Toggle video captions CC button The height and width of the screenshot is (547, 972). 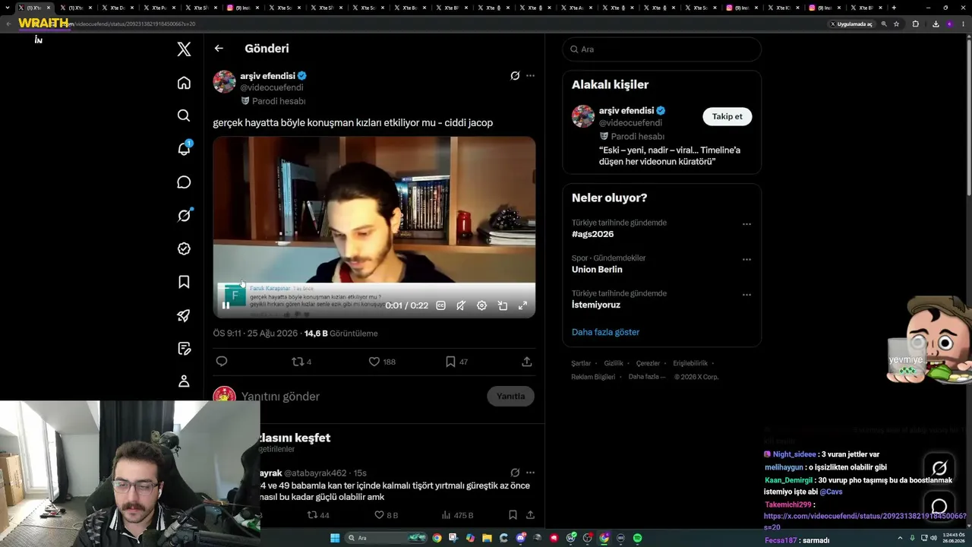(440, 305)
